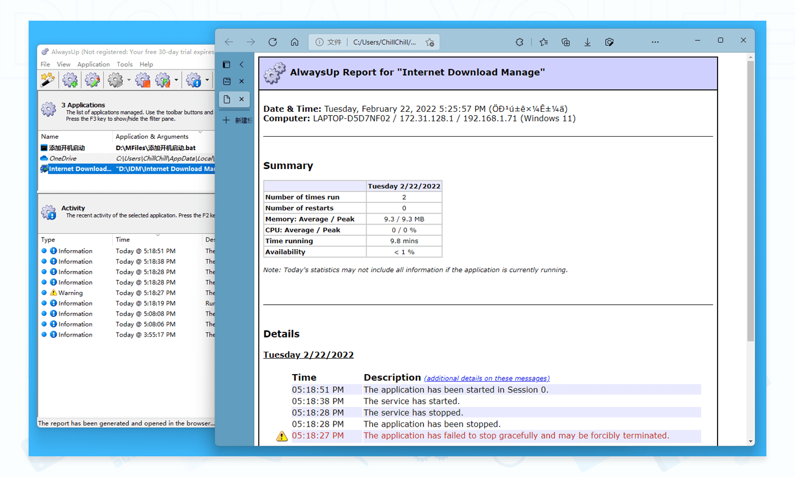Select the Internet Download application row

point(127,169)
